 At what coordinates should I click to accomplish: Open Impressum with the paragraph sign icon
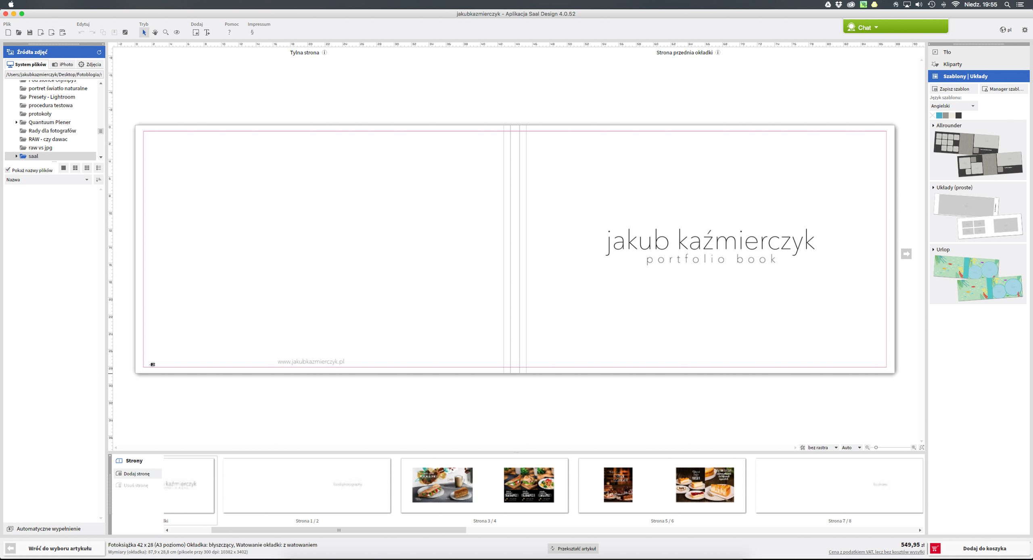point(252,33)
